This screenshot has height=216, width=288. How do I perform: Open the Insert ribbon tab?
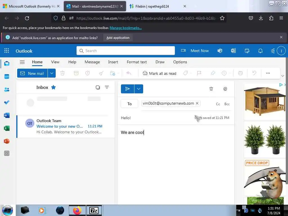point(113,62)
